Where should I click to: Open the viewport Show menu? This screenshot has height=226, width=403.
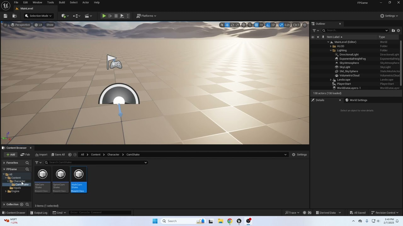(x=50, y=25)
